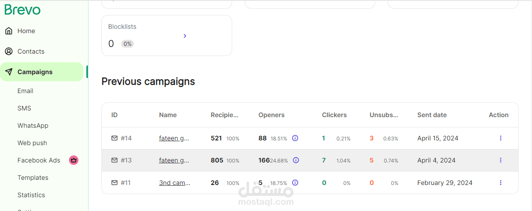Open action menu for campaign #14
The width and height of the screenshot is (532, 211).
click(x=501, y=138)
